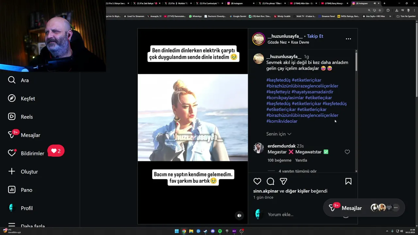The height and width of the screenshot is (235, 418).
Task: Switch to X'te Cumhuriyet tab
Action: pos(209,3)
